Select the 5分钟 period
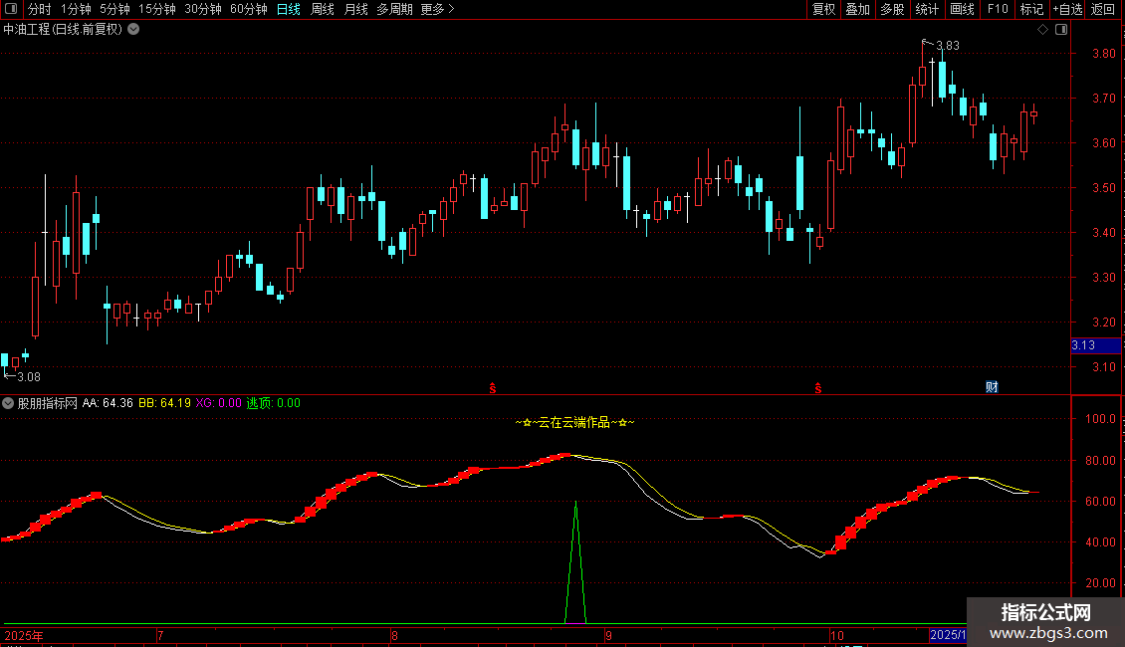 pyautogui.click(x=114, y=9)
